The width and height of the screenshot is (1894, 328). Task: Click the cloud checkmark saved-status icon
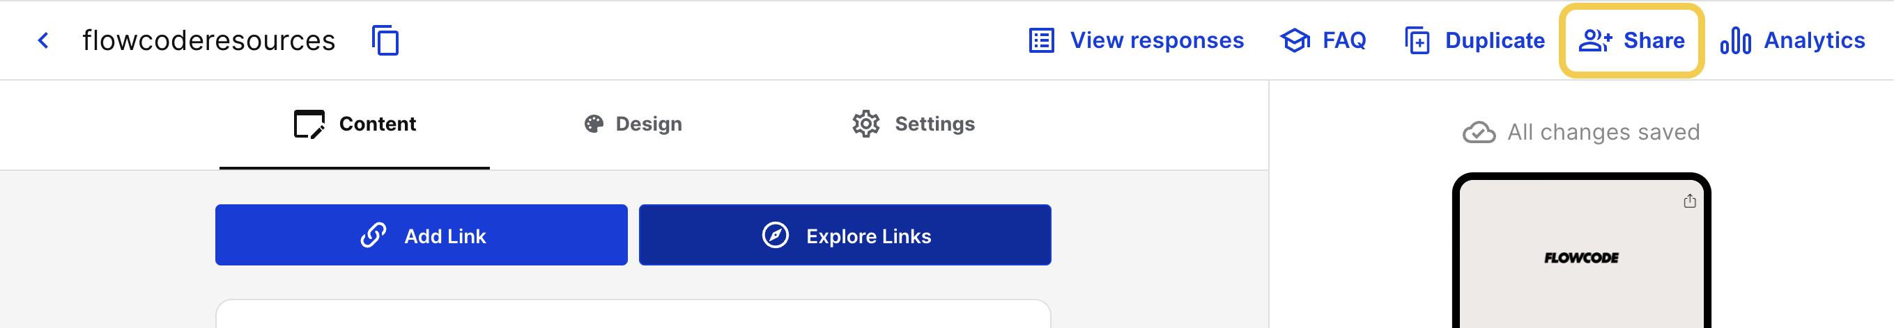tap(1479, 132)
